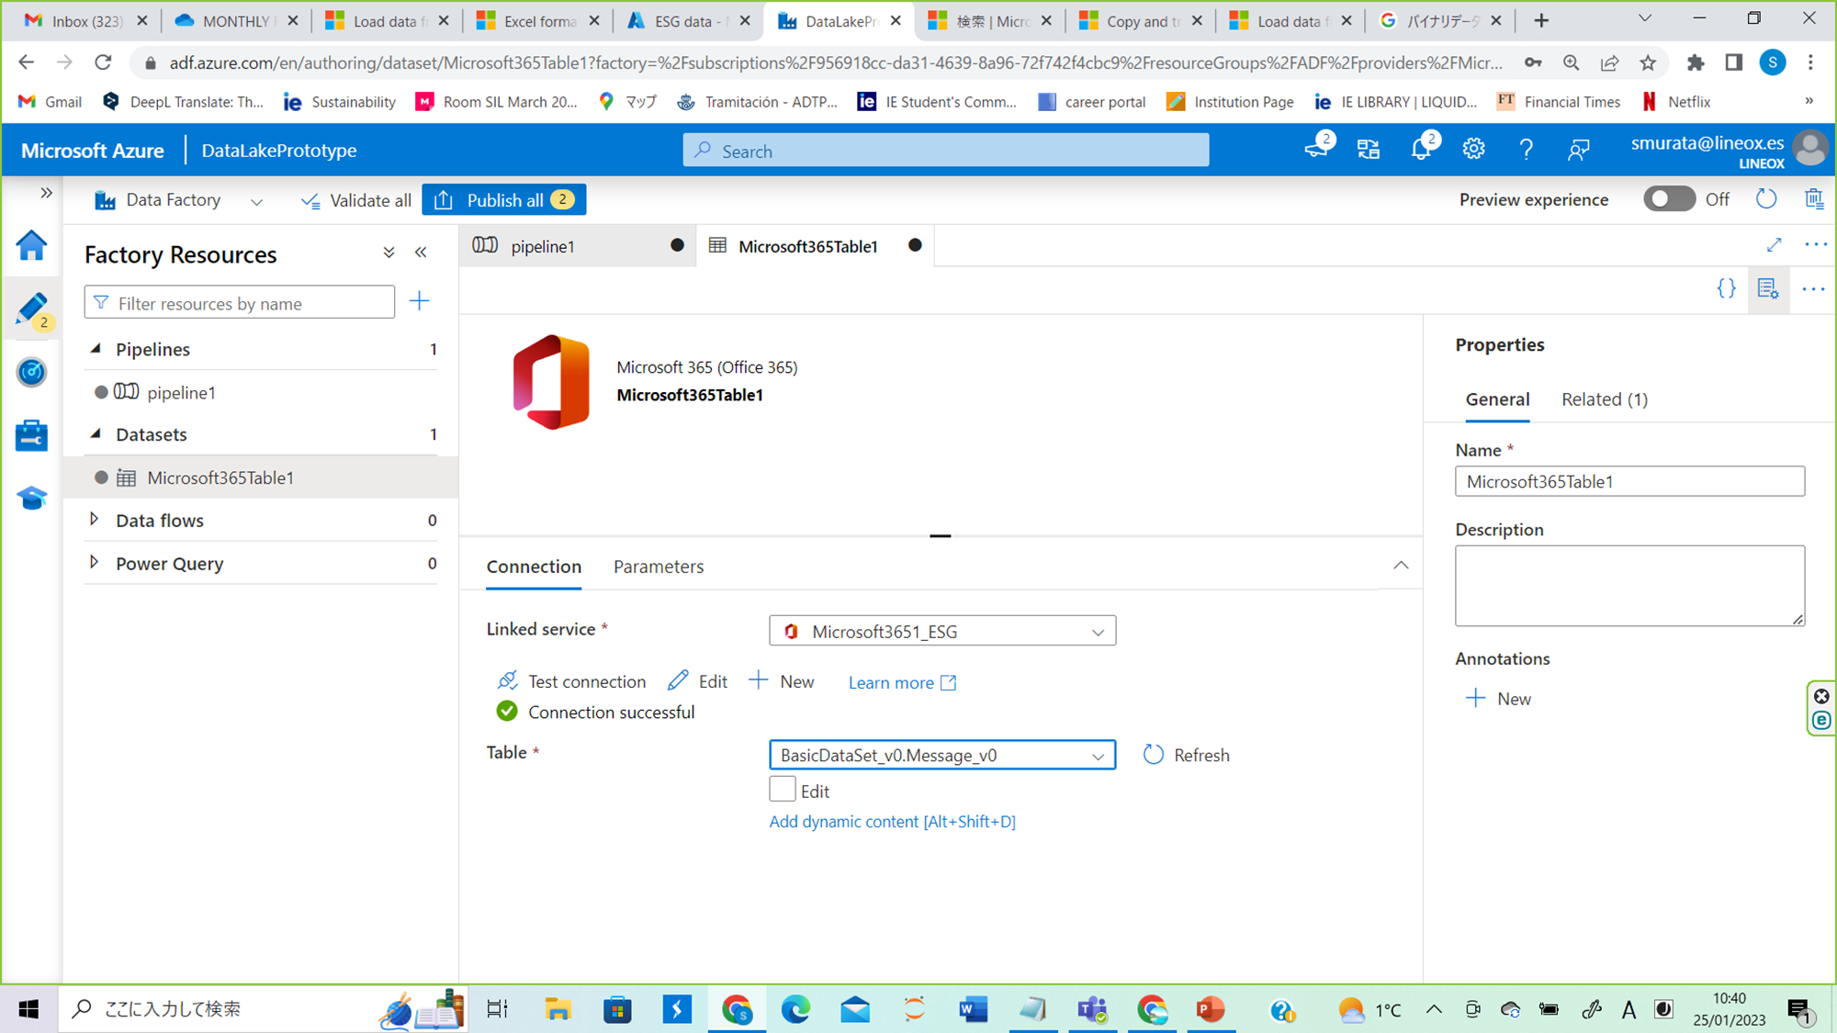Switch to the Related (1) tab
The width and height of the screenshot is (1837, 1033).
(1604, 399)
